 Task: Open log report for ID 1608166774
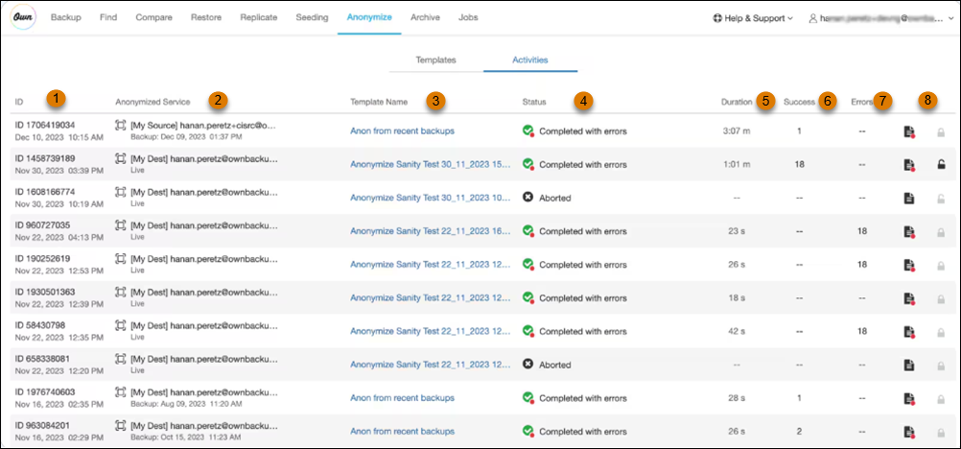pyautogui.click(x=909, y=199)
